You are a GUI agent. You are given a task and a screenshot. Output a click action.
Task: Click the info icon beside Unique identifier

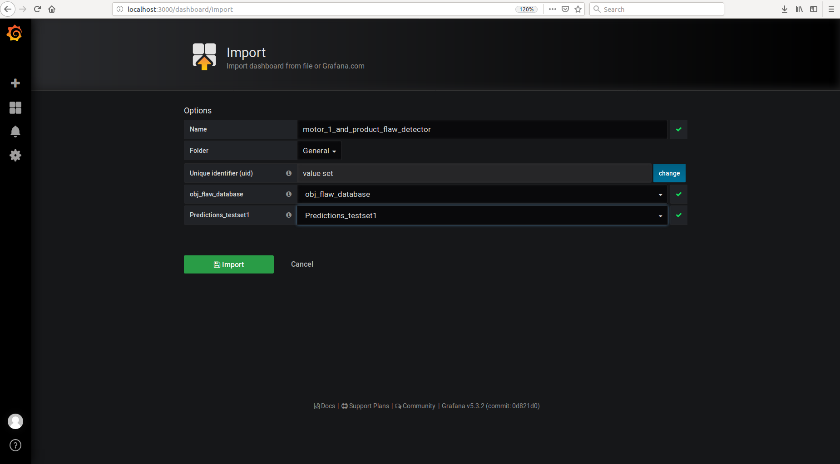pos(289,173)
